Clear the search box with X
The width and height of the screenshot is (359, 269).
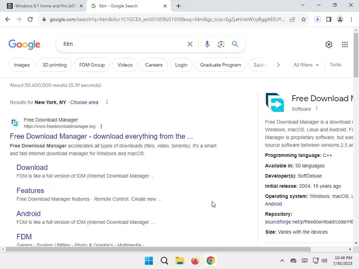click(190, 44)
